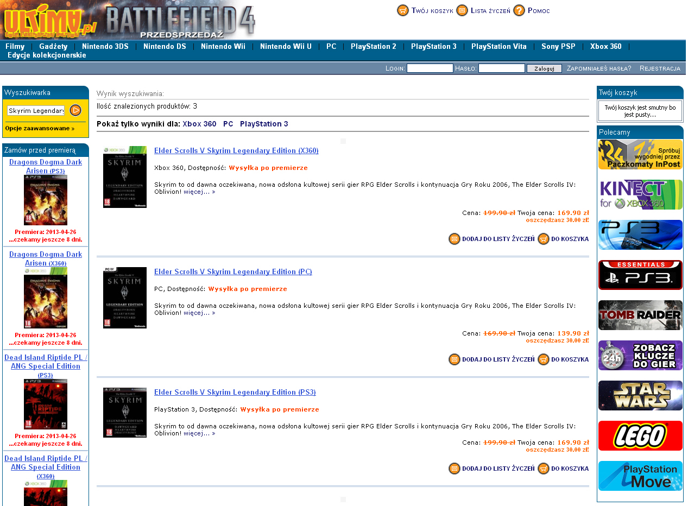Click Zapomniałeś hasła link

click(x=599, y=68)
